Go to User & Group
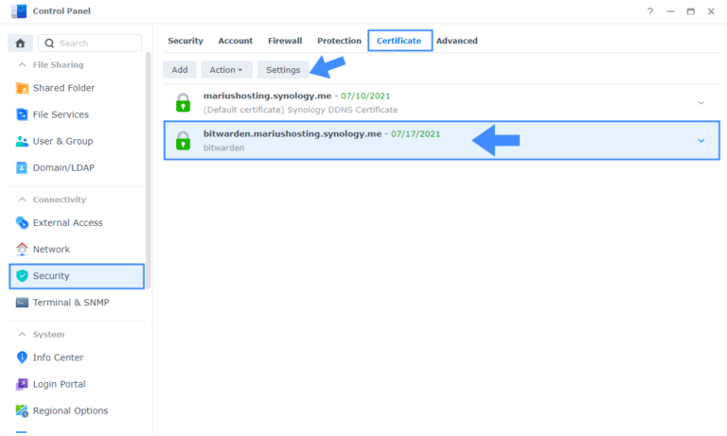The height and width of the screenshot is (436, 727). [x=62, y=141]
